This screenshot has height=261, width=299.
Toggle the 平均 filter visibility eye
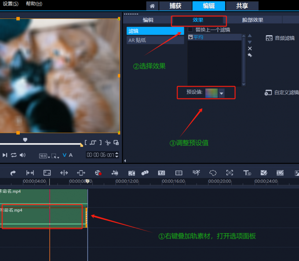click(x=190, y=37)
